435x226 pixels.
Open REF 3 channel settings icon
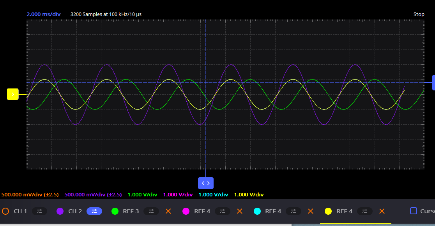151,211
